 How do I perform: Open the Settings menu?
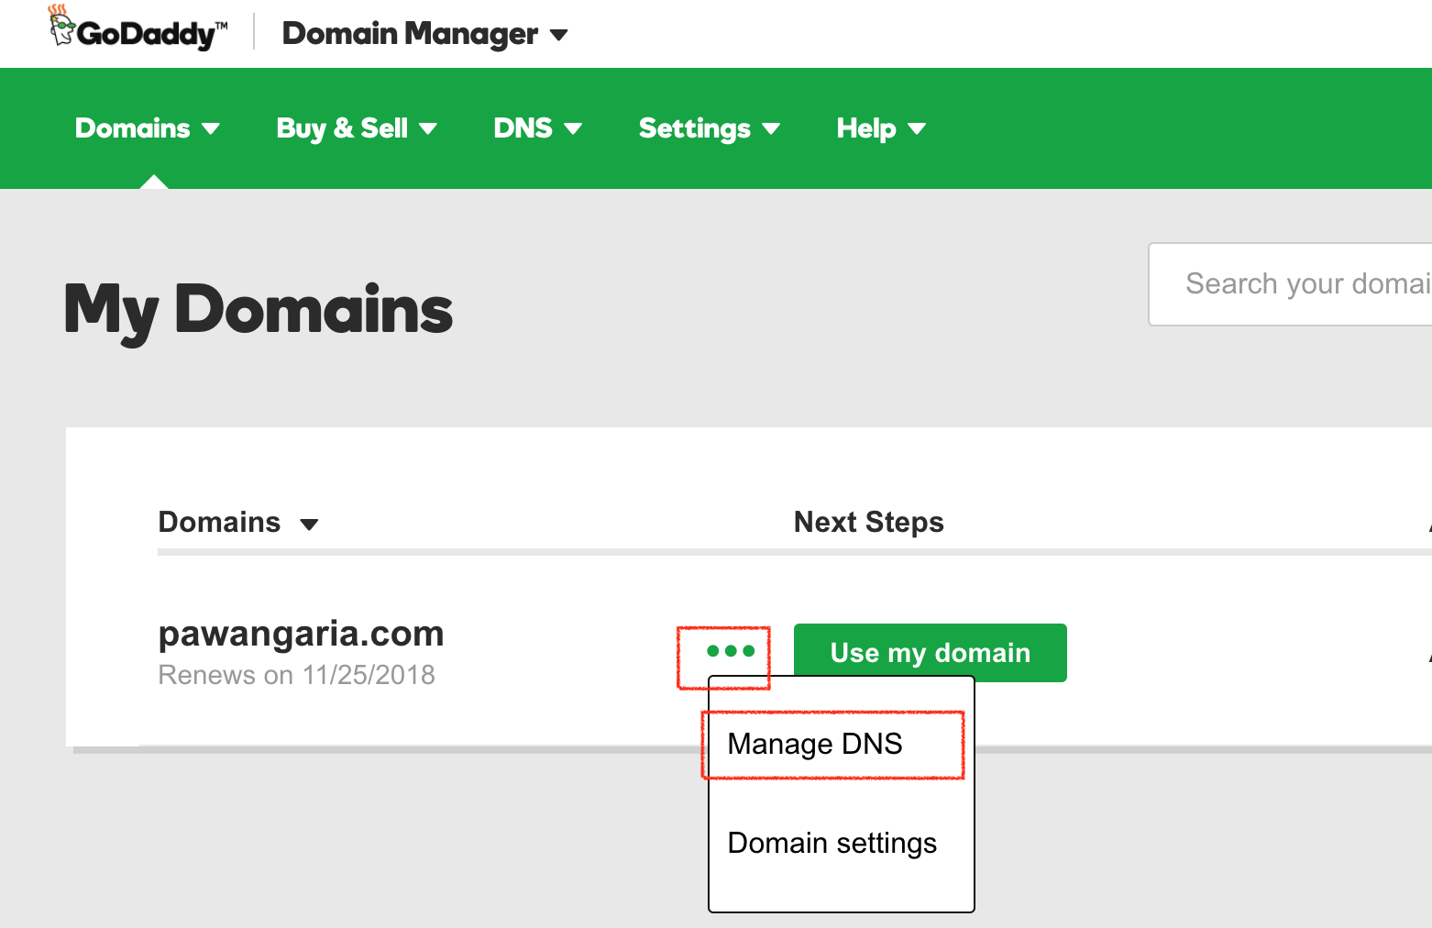coord(710,128)
